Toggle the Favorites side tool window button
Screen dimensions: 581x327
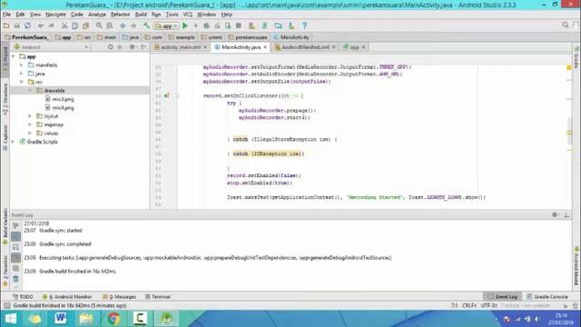click(5, 271)
